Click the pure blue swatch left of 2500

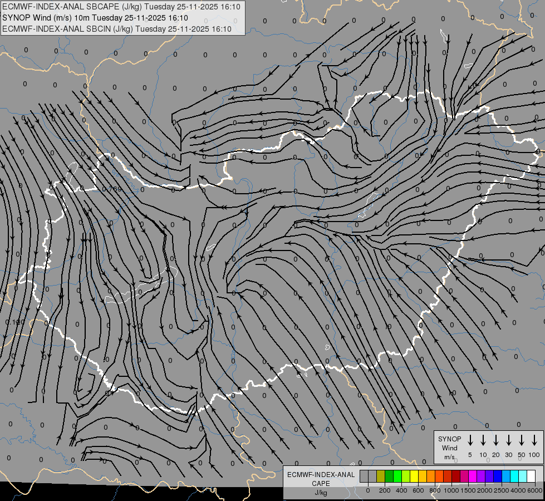(497, 476)
